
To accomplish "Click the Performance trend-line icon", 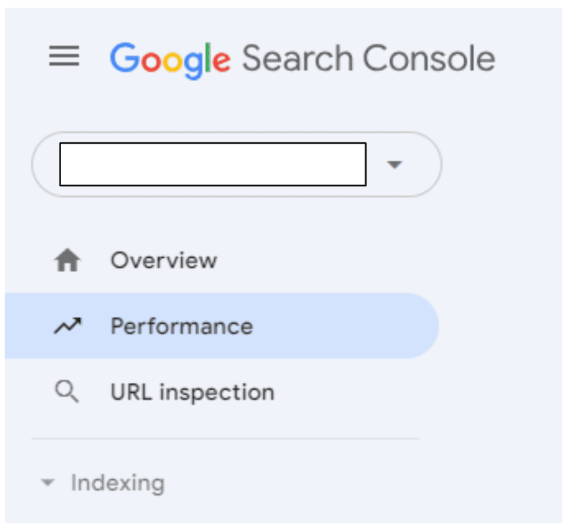I will [68, 327].
